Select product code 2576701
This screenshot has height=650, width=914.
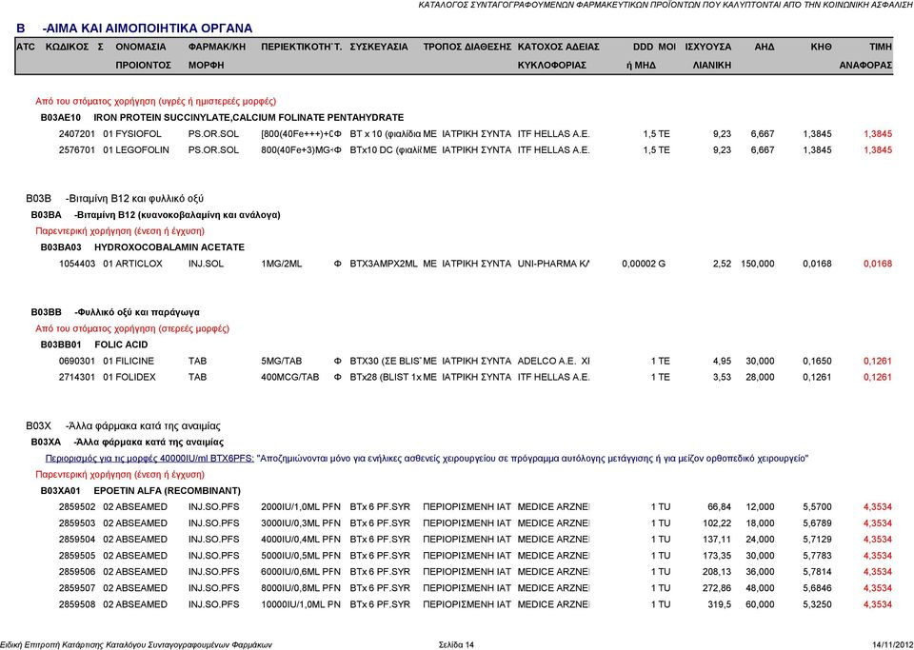pyautogui.click(x=77, y=150)
